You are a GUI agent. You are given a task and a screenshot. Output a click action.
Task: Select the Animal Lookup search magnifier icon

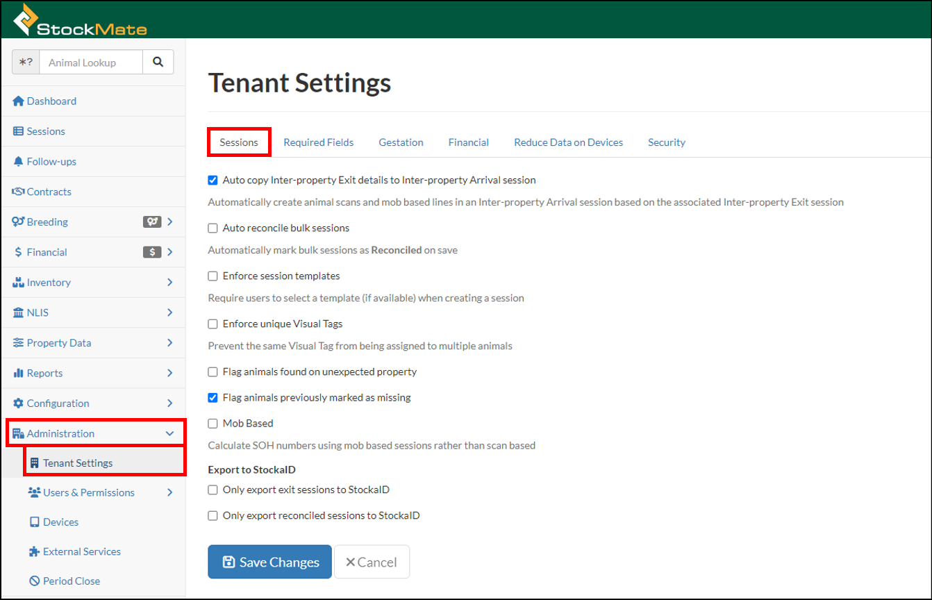[x=158, y=62]
